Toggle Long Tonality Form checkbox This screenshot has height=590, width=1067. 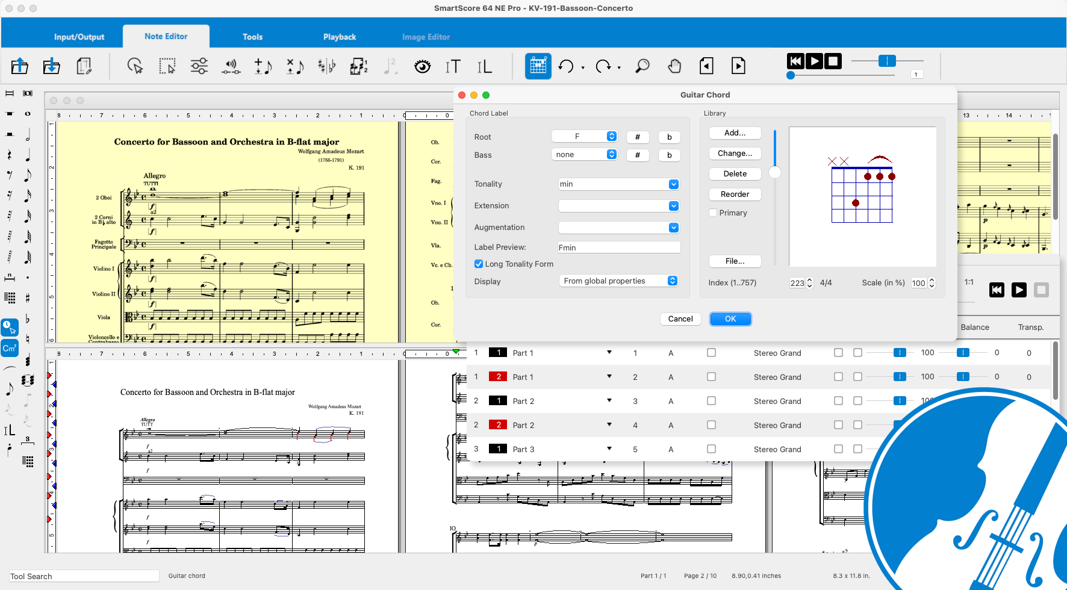[x=479, y=264]
